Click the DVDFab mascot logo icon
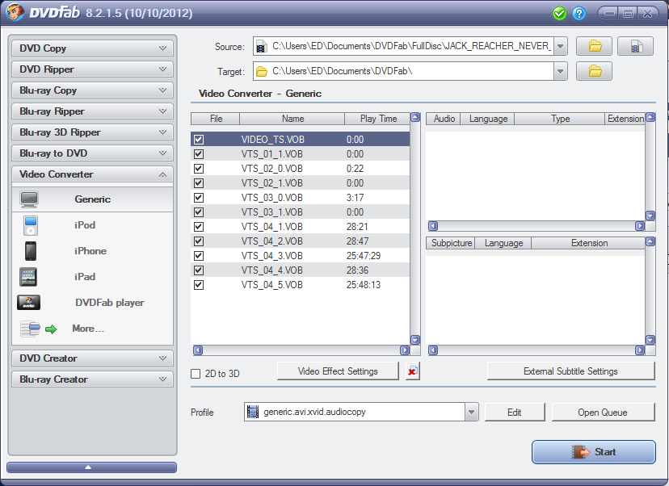The image size is (669, 486). point(15,11)
